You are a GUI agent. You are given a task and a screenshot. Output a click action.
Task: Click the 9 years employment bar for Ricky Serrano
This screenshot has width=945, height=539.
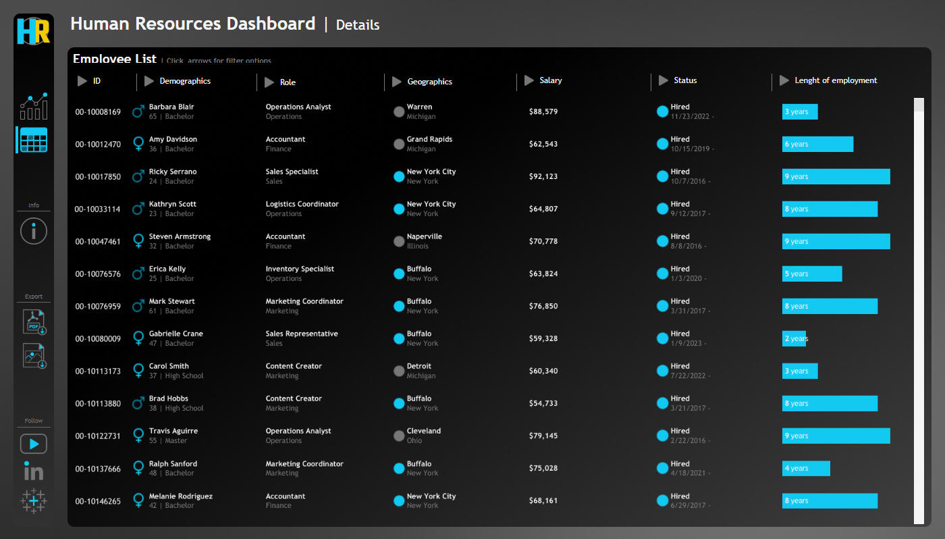pyautogui.click(x=836, y=176)
